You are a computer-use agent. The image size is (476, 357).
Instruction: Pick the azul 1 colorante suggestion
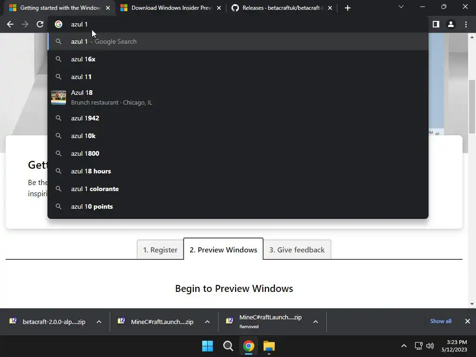click(238, 189)
